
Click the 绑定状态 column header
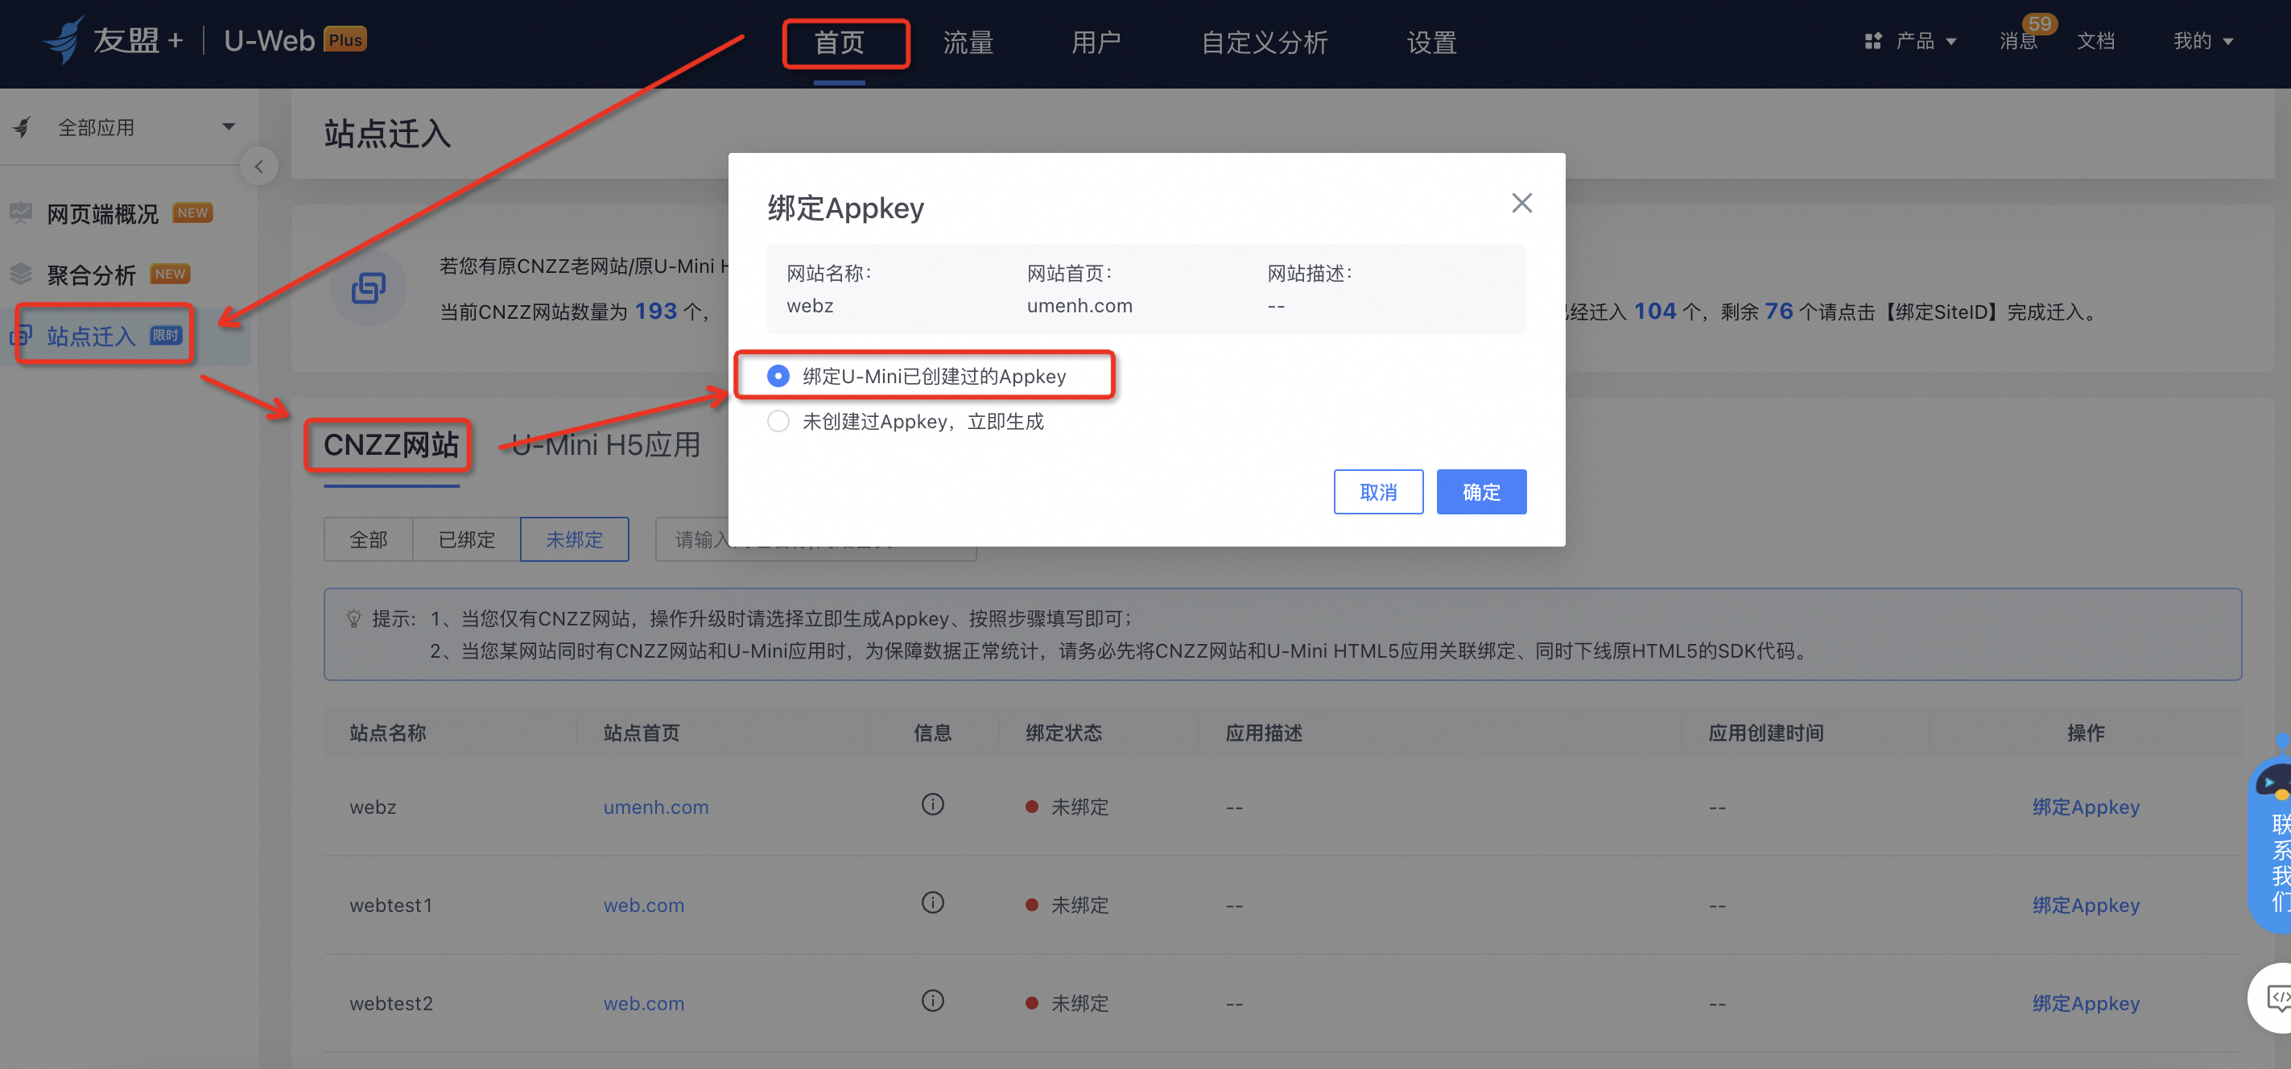(1063, 732)
